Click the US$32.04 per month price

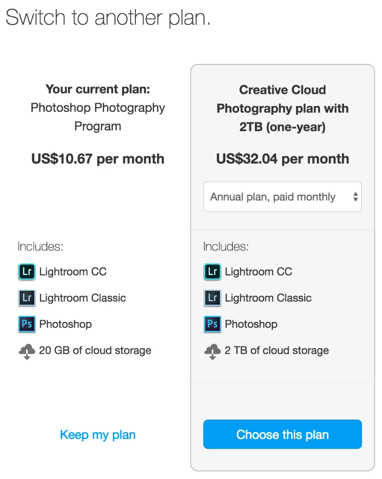click(282, 159)
